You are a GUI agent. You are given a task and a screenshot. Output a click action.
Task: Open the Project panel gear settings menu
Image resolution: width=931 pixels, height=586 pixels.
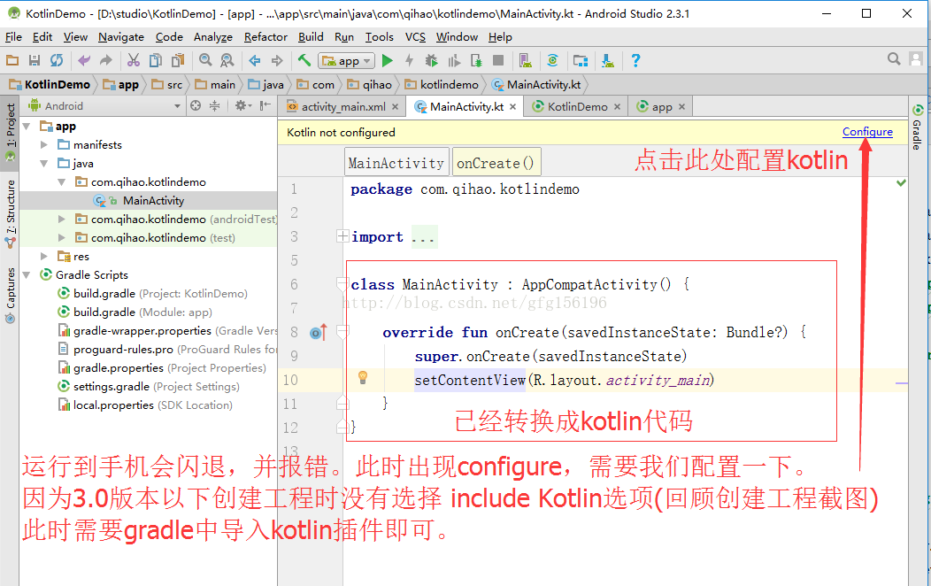[x=242, y=105]
